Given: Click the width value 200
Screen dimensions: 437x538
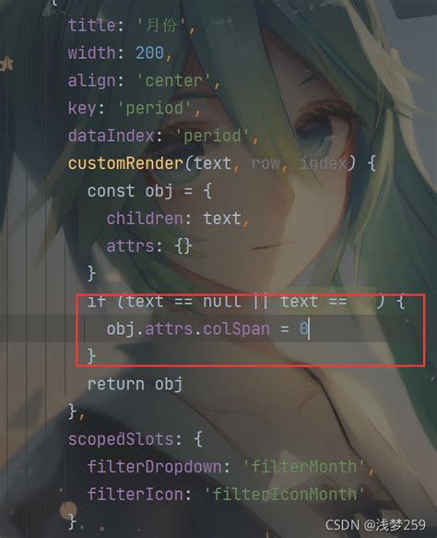Looking at the screenshot, I should [x=149, y=54].
